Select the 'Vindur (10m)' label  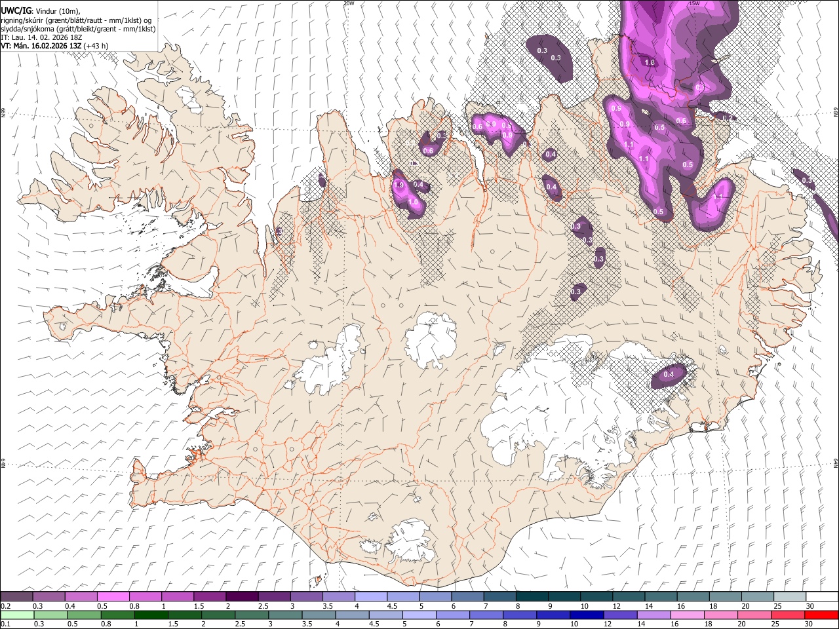pos(57,10)
